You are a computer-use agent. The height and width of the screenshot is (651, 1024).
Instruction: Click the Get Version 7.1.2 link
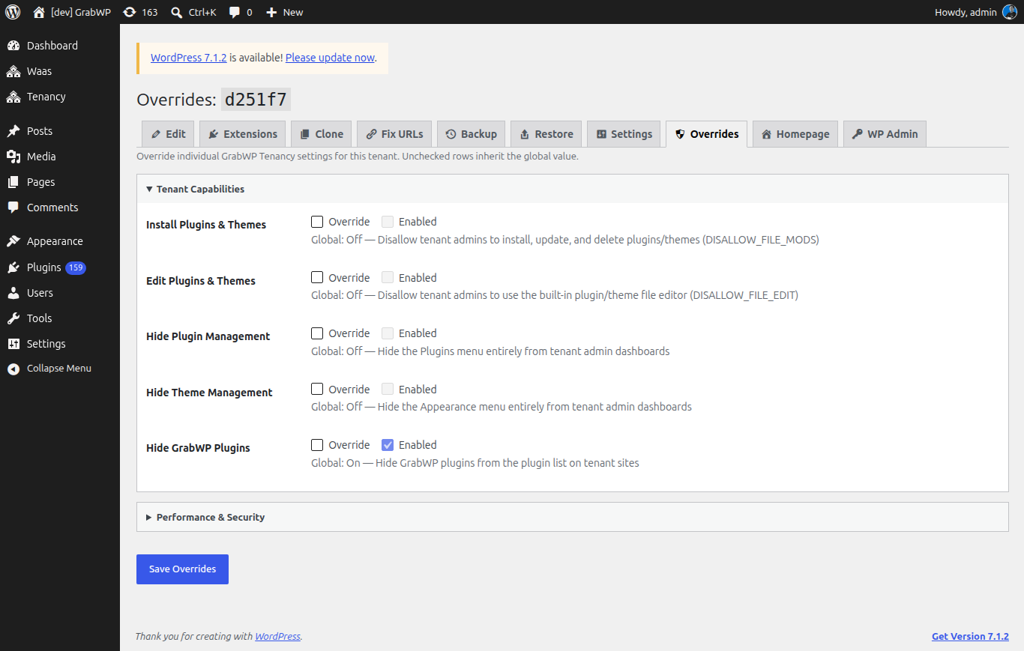click(970, 636)
